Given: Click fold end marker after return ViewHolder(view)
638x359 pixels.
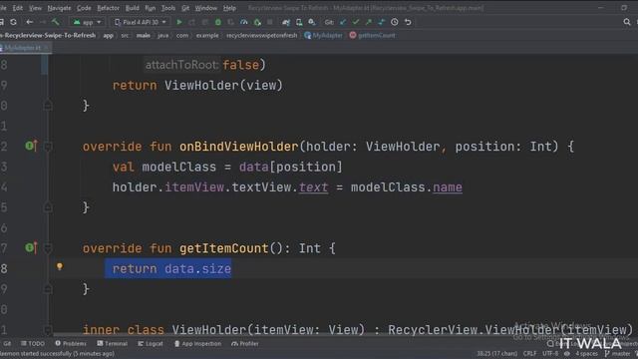Looking at the screenshot, I should [x=48, y=106].
